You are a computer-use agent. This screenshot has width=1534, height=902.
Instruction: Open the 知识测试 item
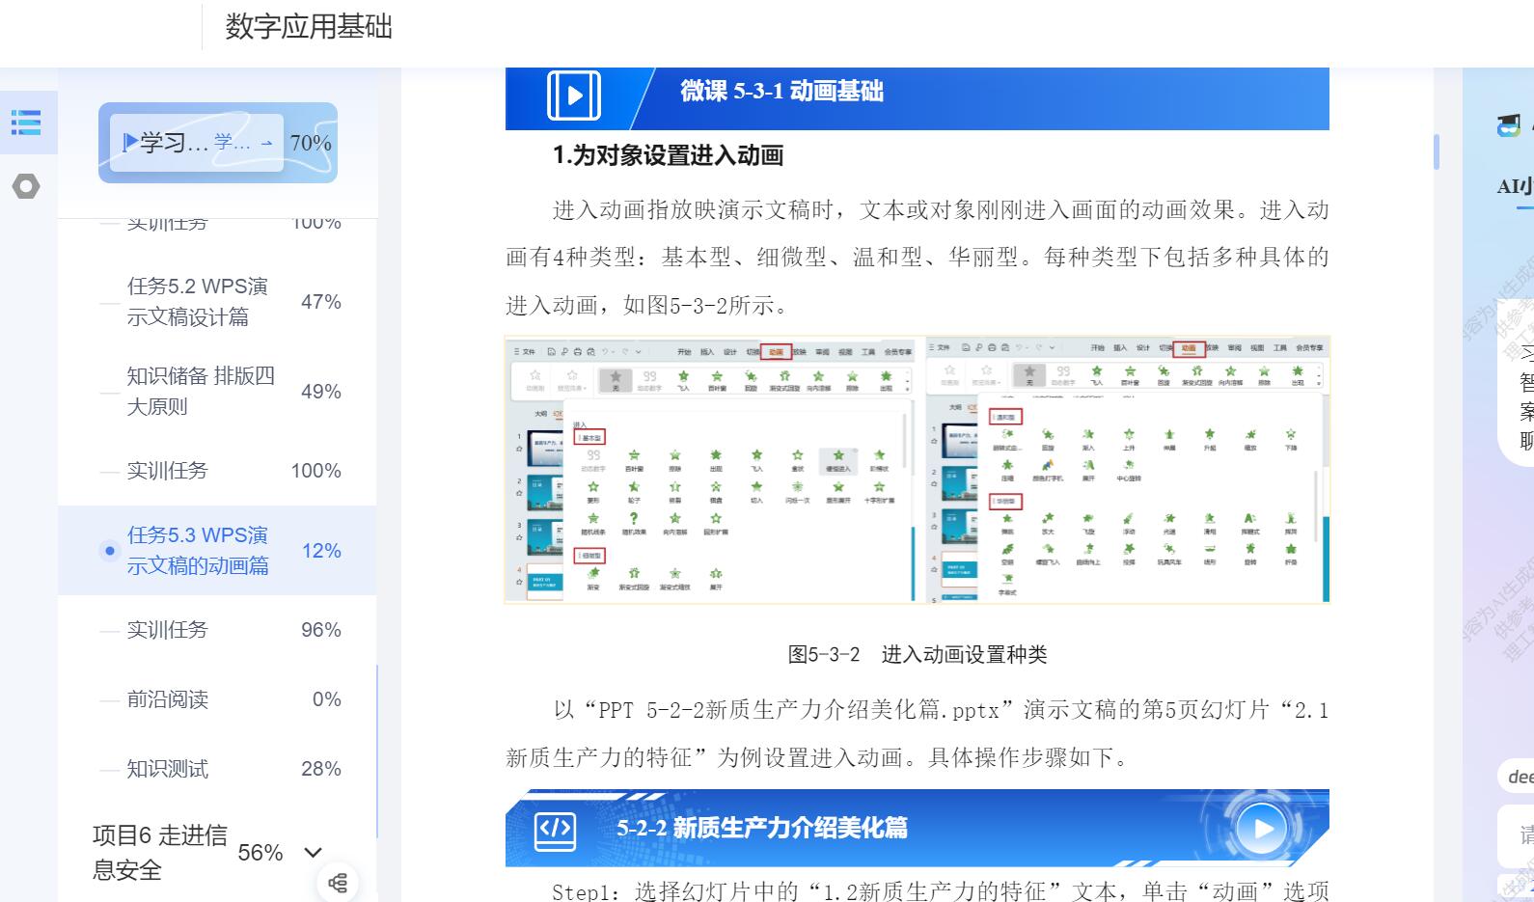click(x=168, y=769)
